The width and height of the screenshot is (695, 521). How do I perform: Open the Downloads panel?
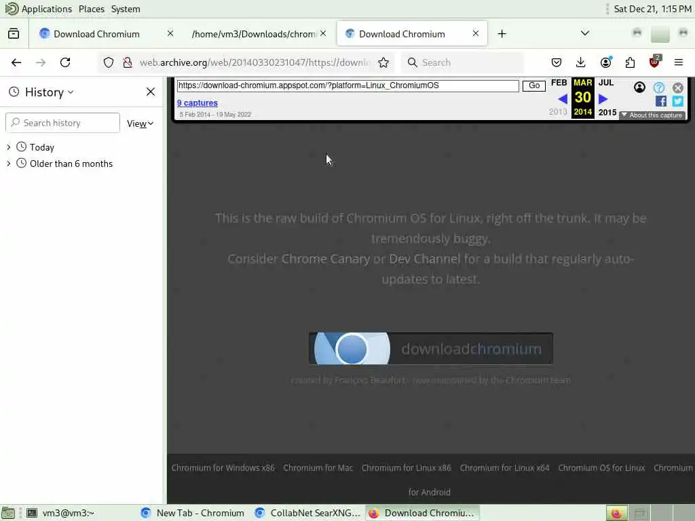(x=581, y=62)
